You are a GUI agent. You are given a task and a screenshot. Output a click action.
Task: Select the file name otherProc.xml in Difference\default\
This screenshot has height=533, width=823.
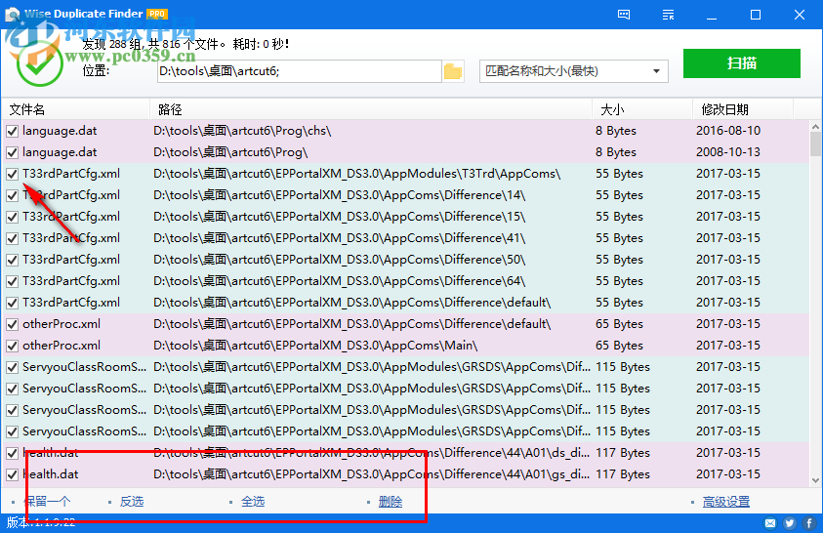tap(62, 324)
